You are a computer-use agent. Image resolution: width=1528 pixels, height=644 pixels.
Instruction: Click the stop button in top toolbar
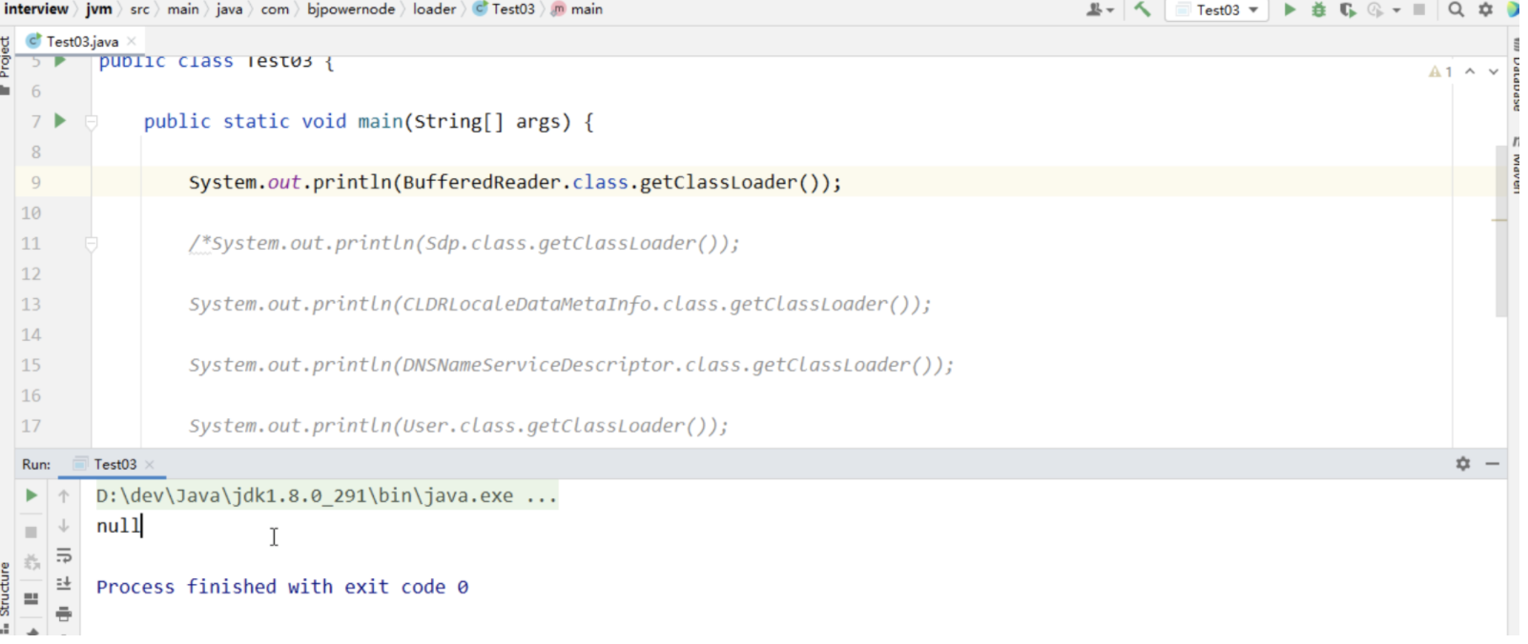(x=1419, y=10)
